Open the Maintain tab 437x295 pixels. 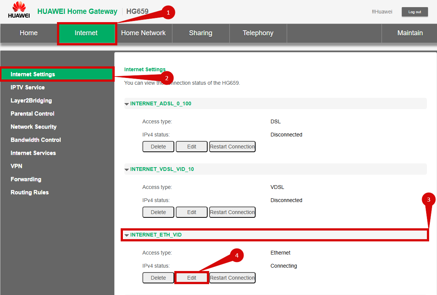pyautogui.click(x=410, y=33)
